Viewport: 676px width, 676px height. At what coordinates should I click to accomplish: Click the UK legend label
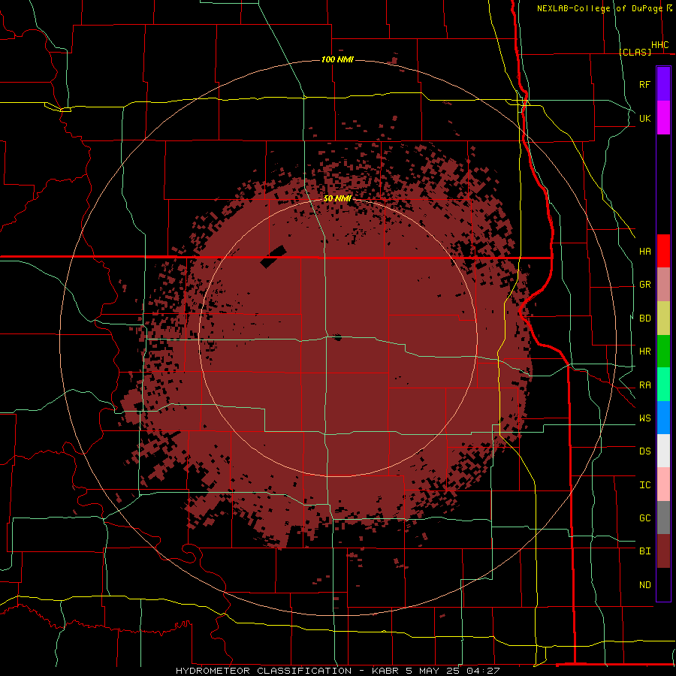tap(644, 118)
